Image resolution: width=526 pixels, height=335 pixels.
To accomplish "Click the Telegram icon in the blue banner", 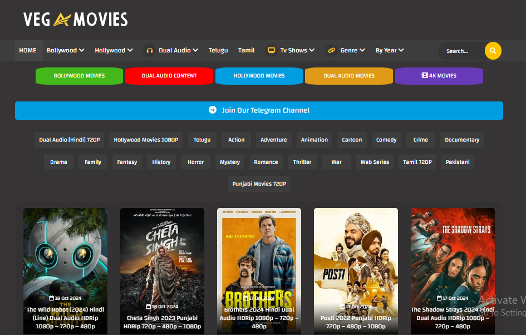I will pos(212,110).
